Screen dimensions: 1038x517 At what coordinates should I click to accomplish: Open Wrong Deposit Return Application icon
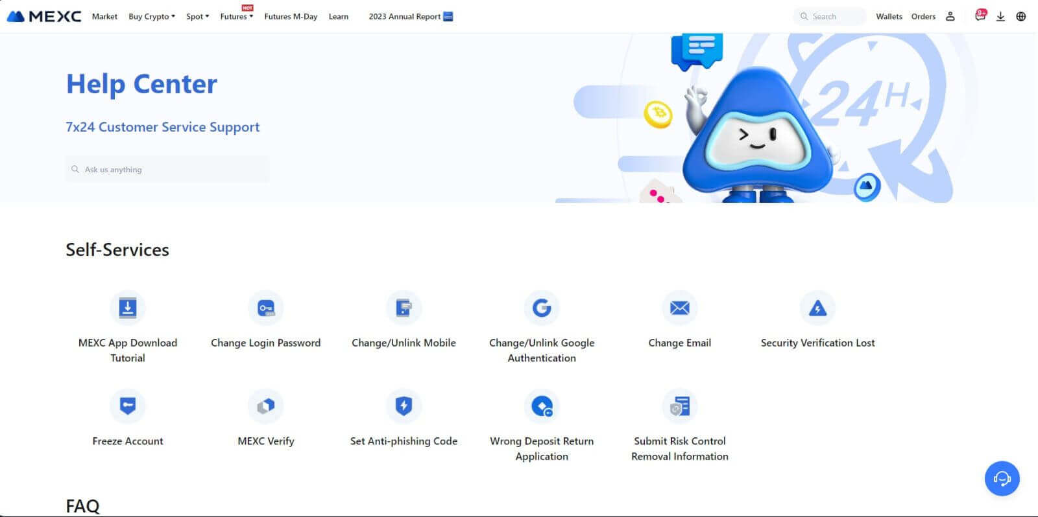click(542, 406)
